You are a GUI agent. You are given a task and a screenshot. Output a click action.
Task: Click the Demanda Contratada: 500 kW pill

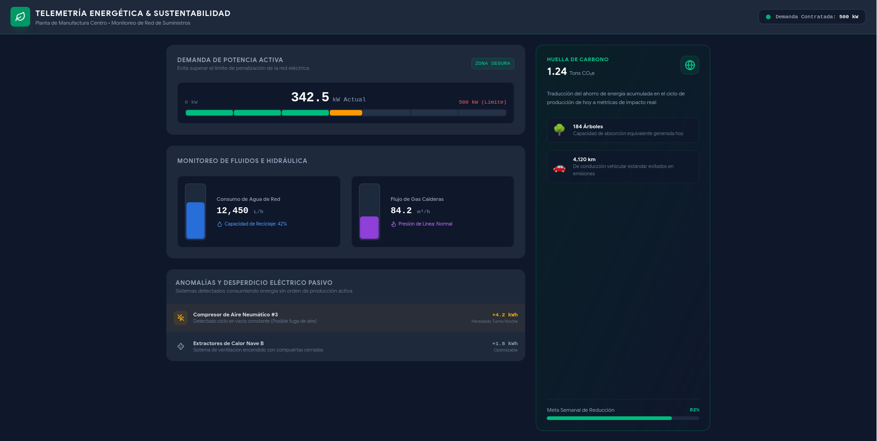(x=812, y=17)
